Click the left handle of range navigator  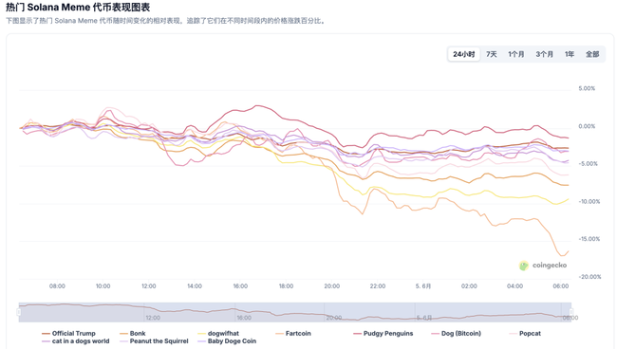tap(18, 312)
